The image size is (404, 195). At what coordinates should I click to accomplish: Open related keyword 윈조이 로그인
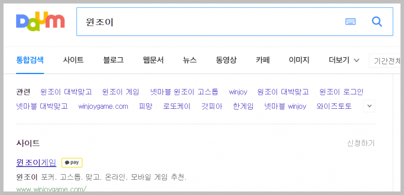[x=341, y=92]
